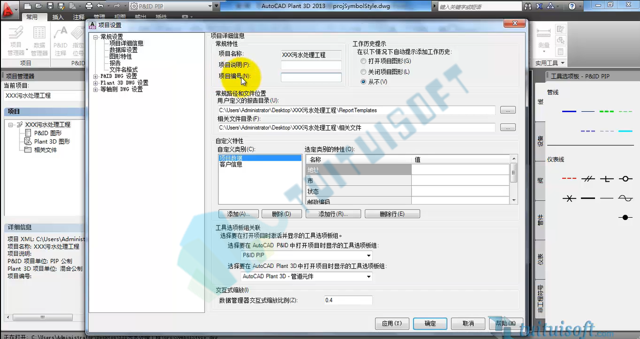Expand the 'Plant 3D DWG 设置' tree node
This screenshot has width=640, height=339.
[96, 83]
